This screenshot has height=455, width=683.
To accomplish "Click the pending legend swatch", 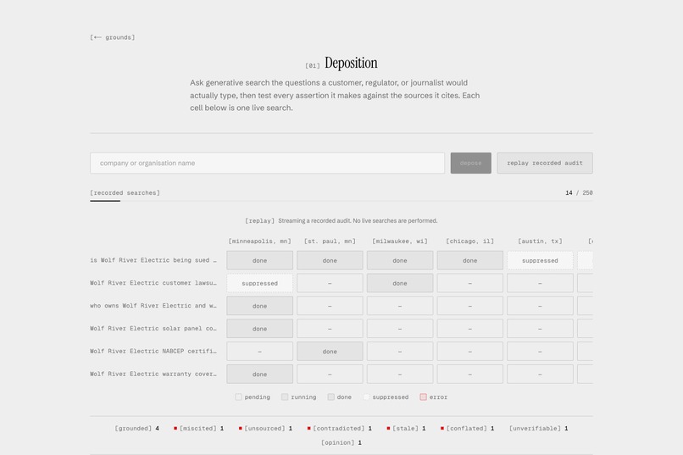I will click(238, 397).
